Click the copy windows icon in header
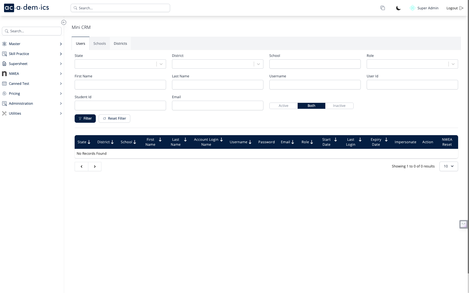 tap(383, 8)
